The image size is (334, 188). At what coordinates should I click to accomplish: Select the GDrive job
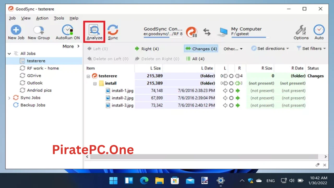(34, 75)
